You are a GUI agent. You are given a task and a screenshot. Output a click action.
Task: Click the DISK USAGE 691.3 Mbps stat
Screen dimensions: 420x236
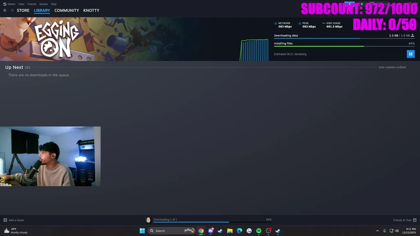[332, 25]
